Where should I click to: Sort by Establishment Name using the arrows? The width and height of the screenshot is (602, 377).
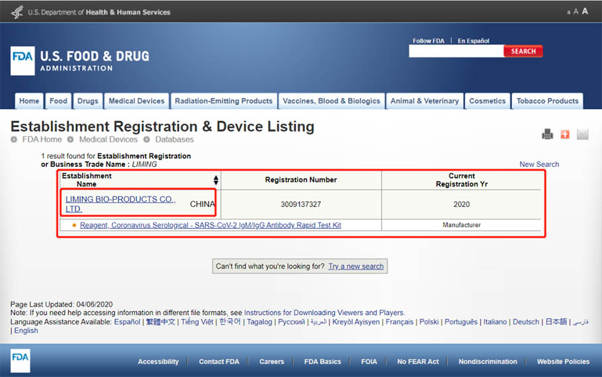216,180
